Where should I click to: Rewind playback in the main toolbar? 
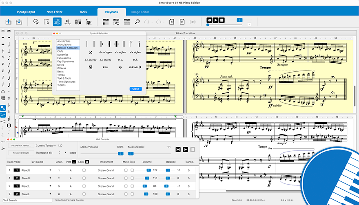pos(209,20)
